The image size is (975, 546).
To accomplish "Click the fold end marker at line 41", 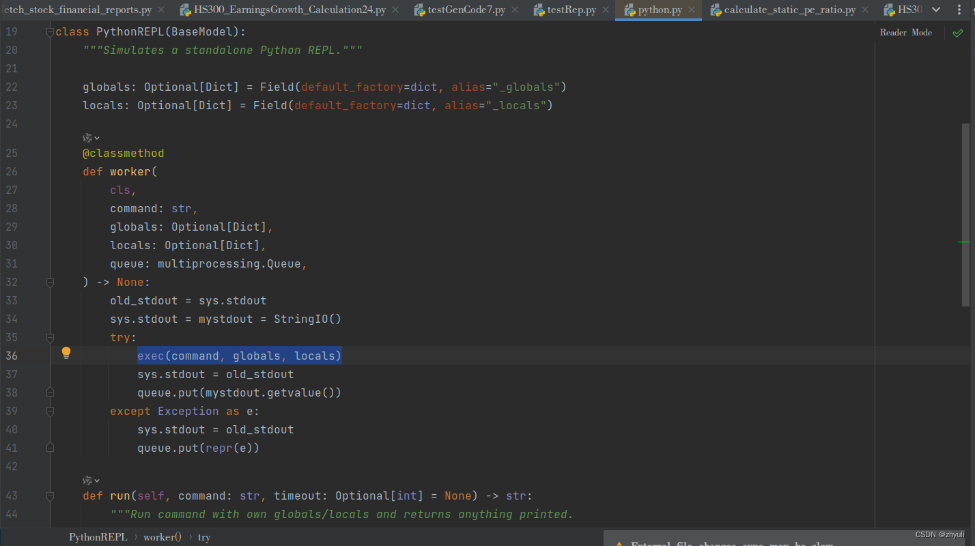I will pyautogui.click(x=50, y=448).
